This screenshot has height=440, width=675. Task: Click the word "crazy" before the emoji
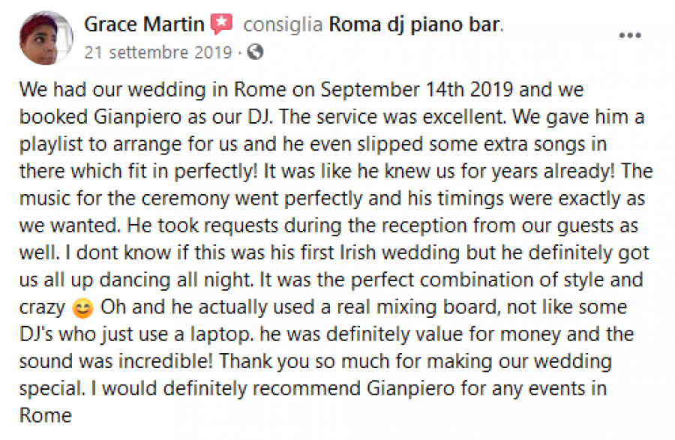click(x=42, y=307)
